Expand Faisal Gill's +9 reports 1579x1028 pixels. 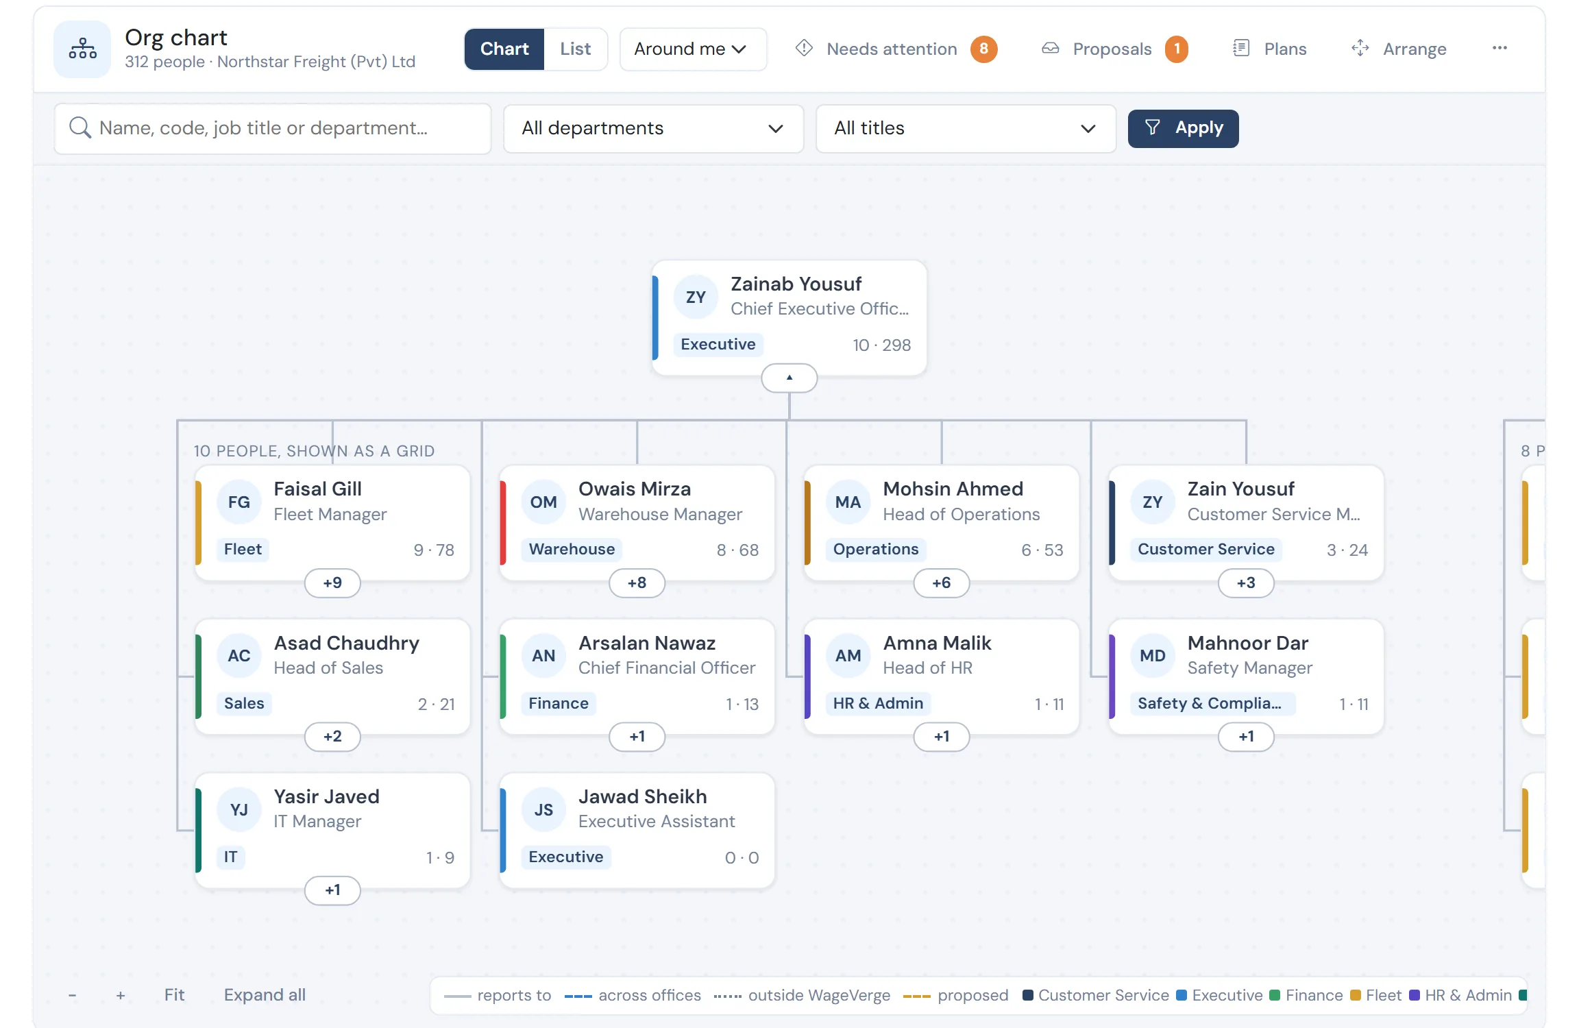click(332, 583)
